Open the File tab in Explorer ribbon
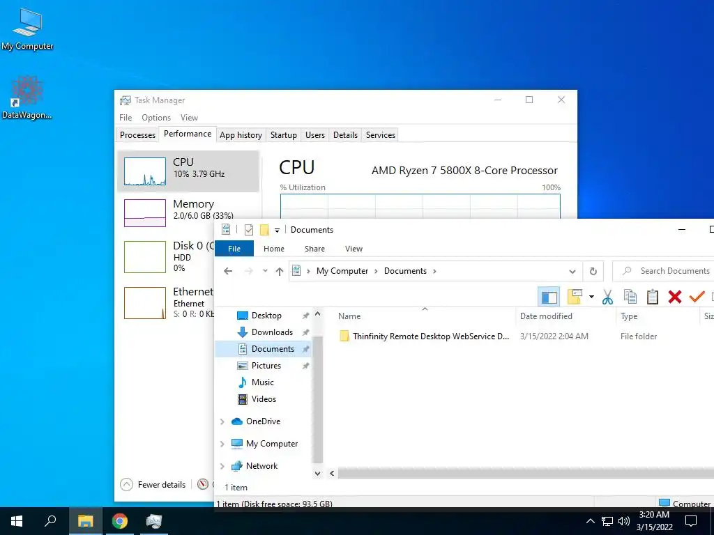Viewport: 714px width, 535px height. (234, 249)
